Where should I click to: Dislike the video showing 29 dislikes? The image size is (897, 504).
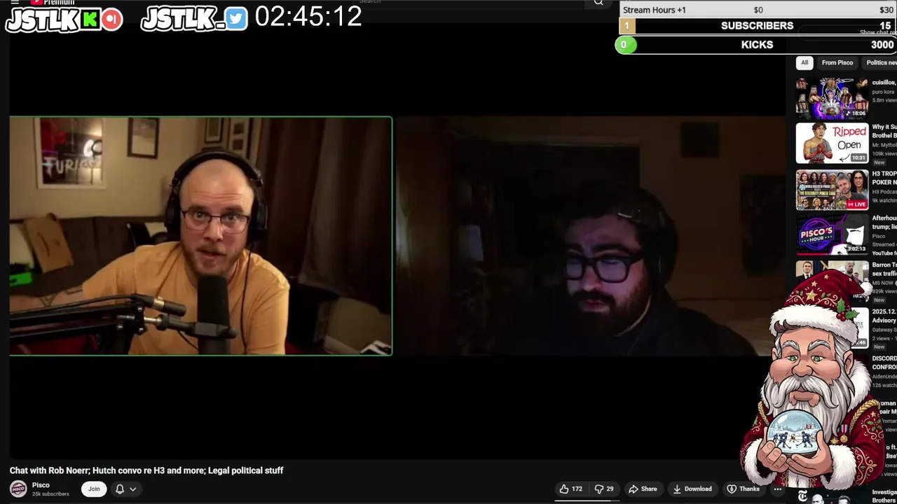(x=604, y=489)
